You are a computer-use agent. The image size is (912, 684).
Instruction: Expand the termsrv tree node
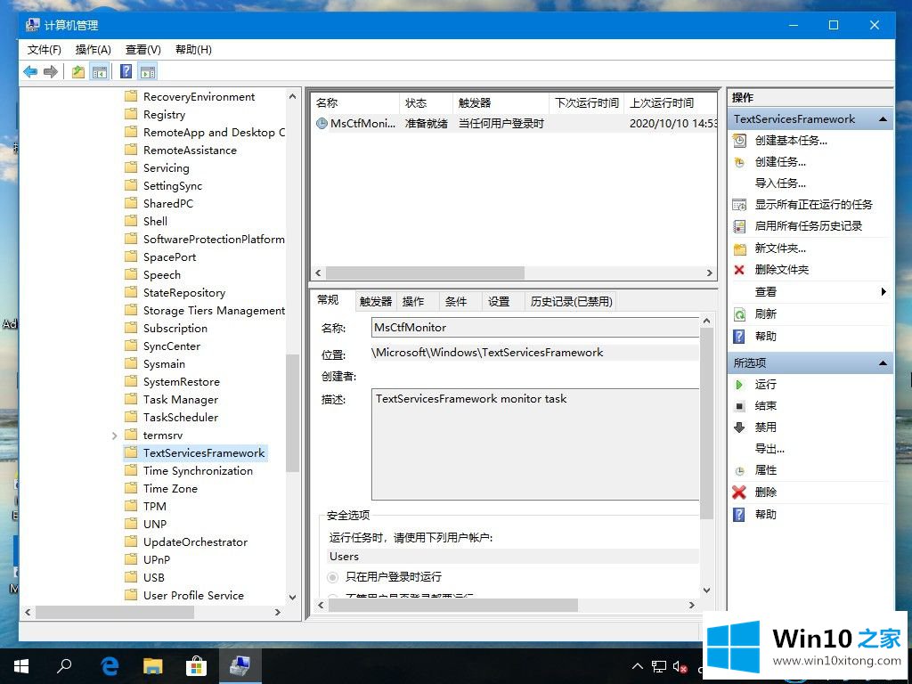pyautogui.click(x=114, y=436)
